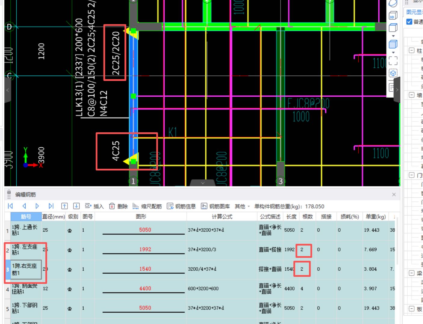Click the 公式描述 column header
The width and height of the screenshot is (423, 324).
pos(270,217)
